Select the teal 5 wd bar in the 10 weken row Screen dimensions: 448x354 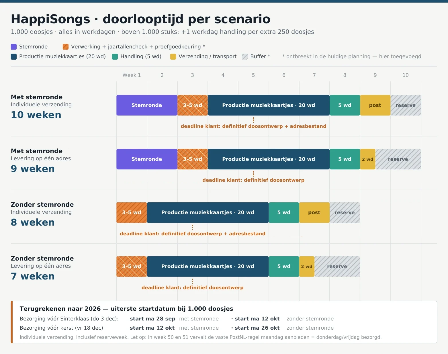(x=345, y=105)
